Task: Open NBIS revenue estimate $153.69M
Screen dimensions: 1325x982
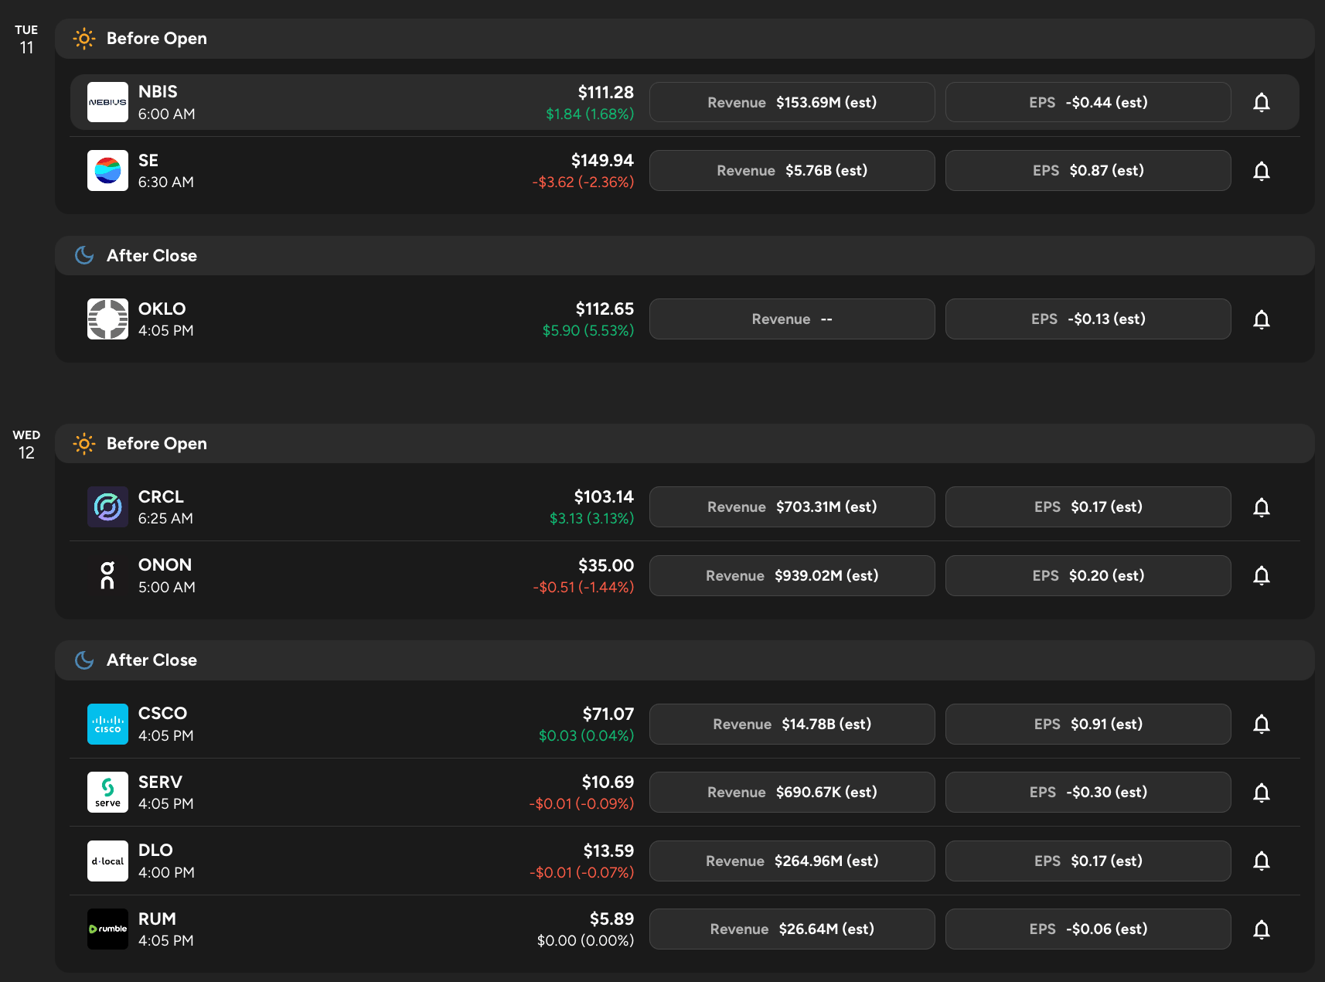Action: click(792, 102)
